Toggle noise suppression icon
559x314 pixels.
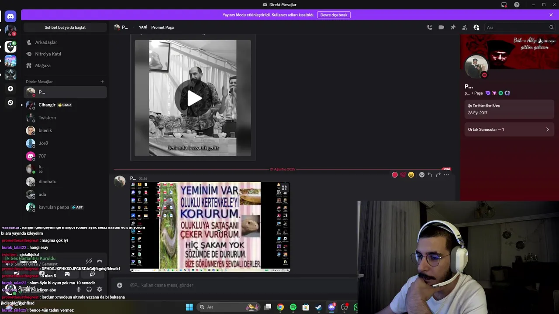(89, 261)
